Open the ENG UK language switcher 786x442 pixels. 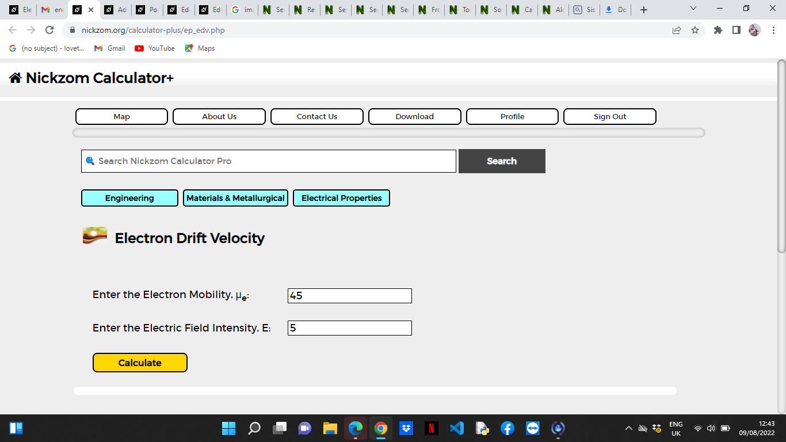click(676, 428)
